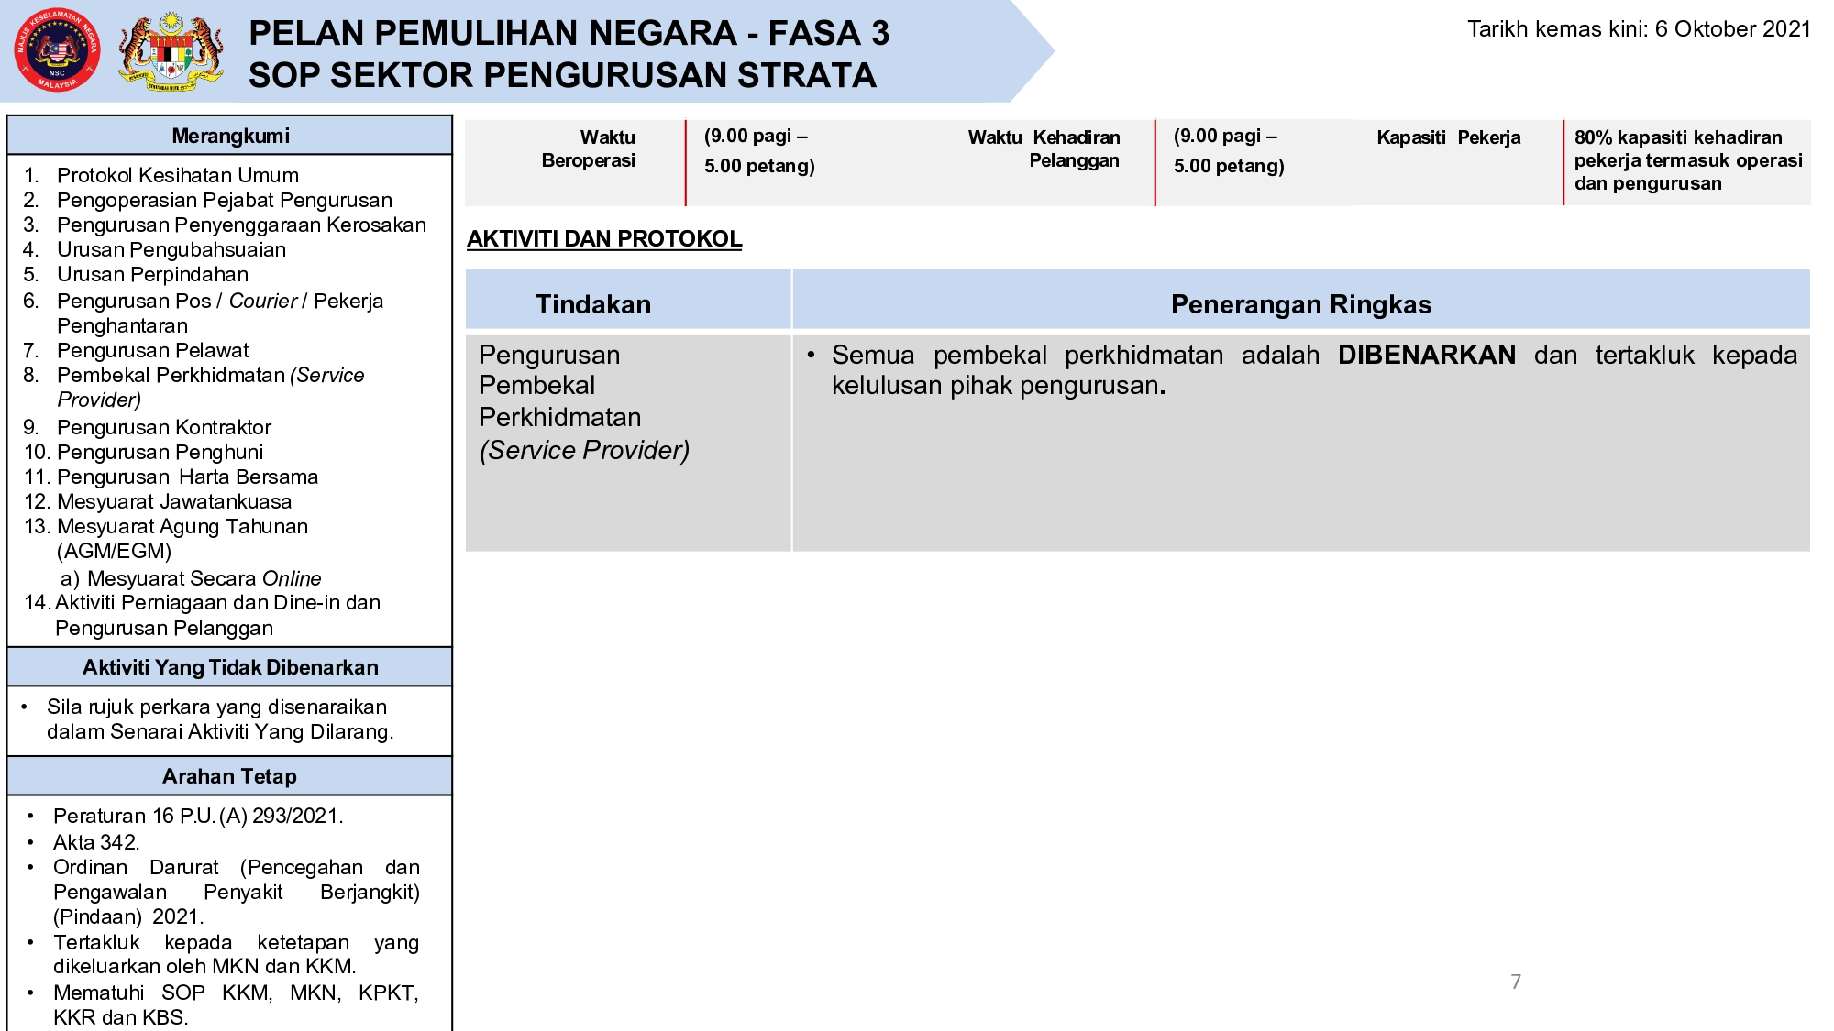The height and width of the screenshot is (1031, 1834).
Task: Click the Malaysian coat of arms emblem
Action: click(171, 52)
